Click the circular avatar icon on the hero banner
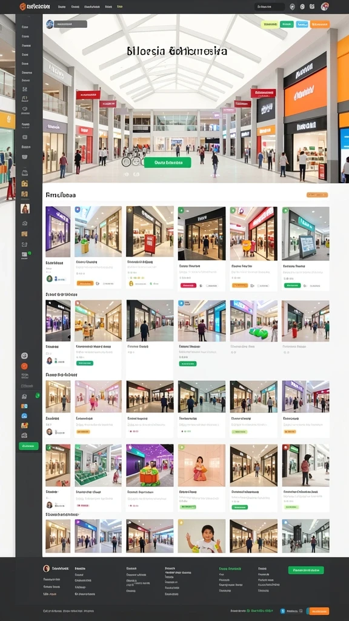Viewport: 349px width, 621px height. (50, 24)
